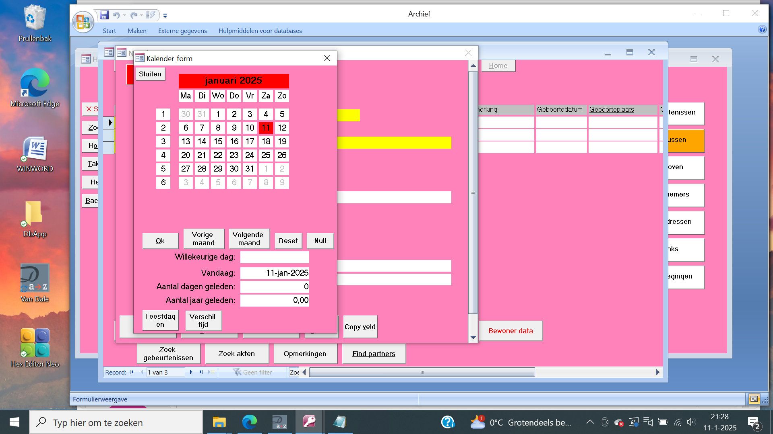Open the Externe gegevens ribbon tab
Image resolution: width=773 pixels, height=434 pixels.
point(182,31)
